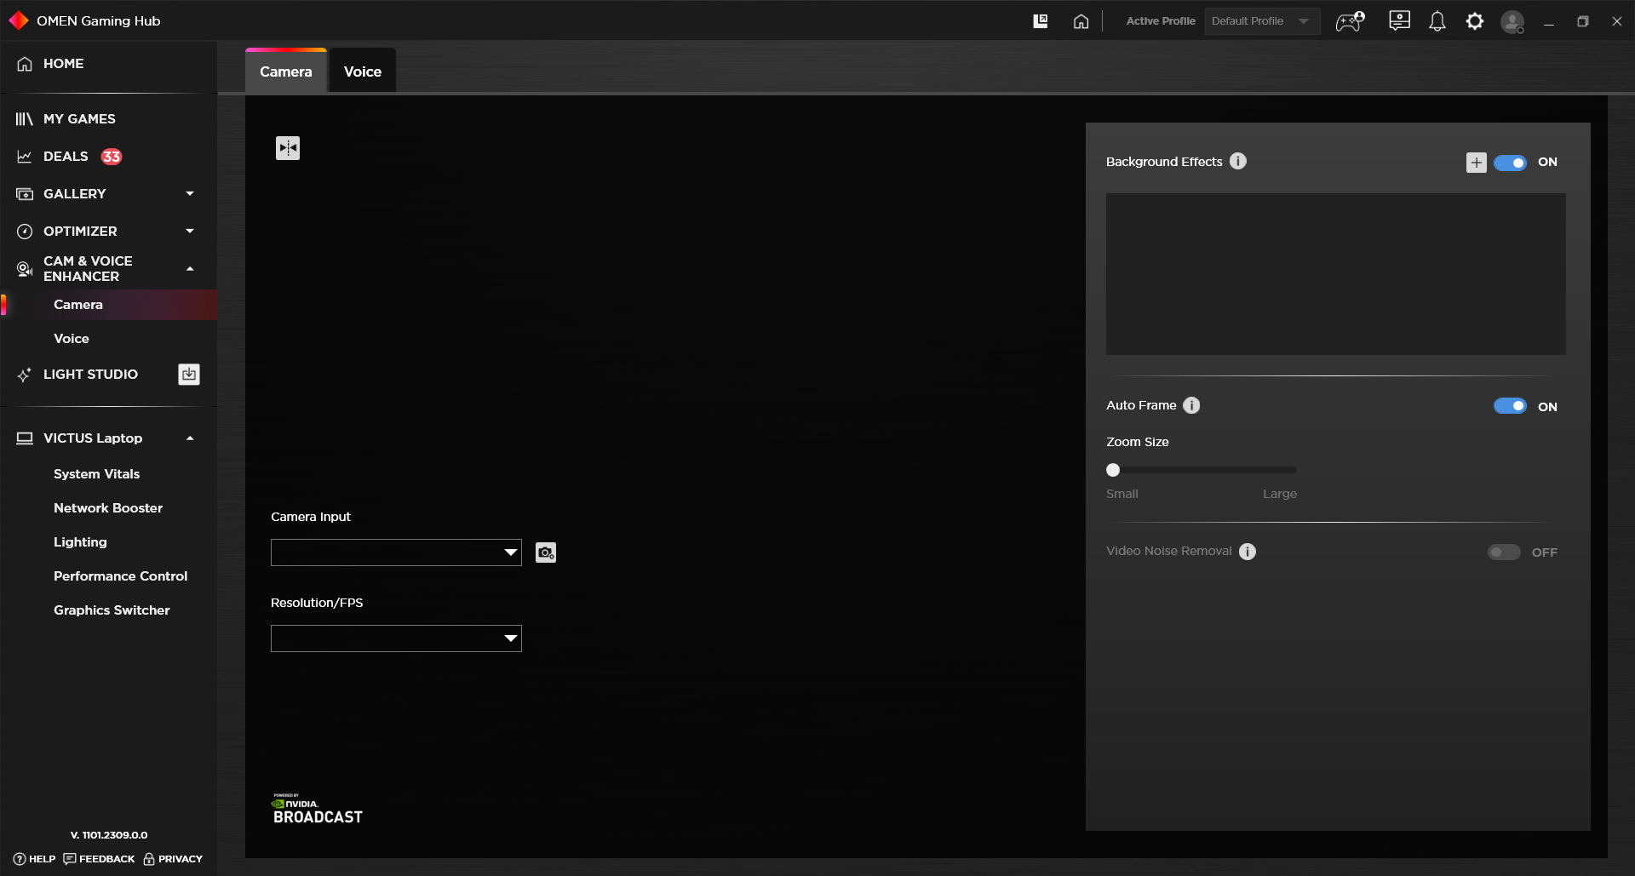Click the Video Noise Removal info icon

[x=1248, y=552]
